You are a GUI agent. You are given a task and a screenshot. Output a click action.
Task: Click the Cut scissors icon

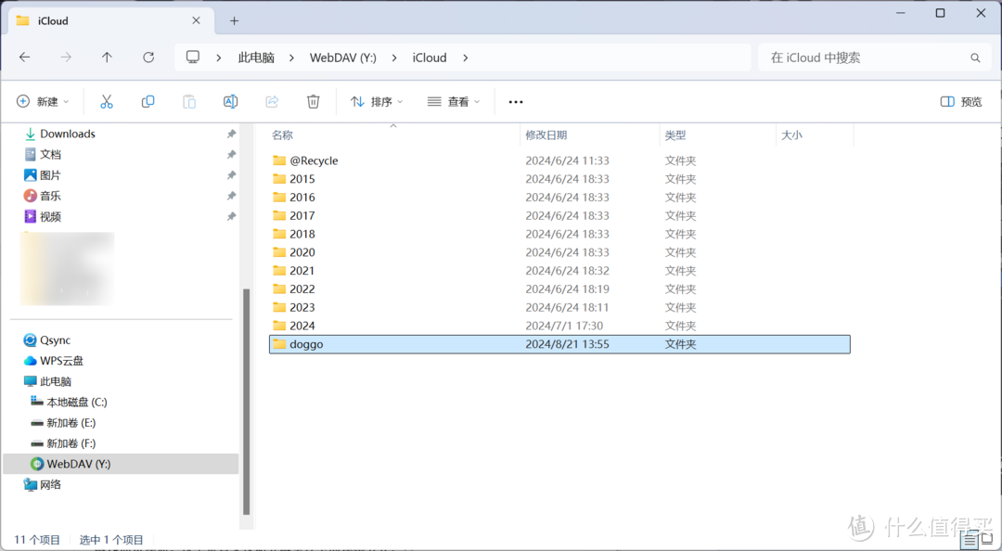[x=107, y=102]
